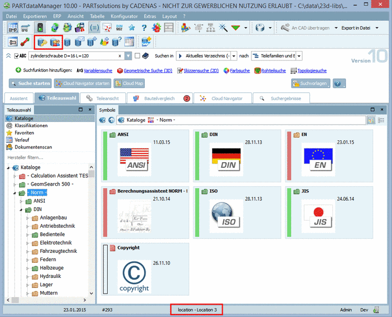The image size is (392, 317).
Task: Open the search text history dropdown
Action: [128, 56]
